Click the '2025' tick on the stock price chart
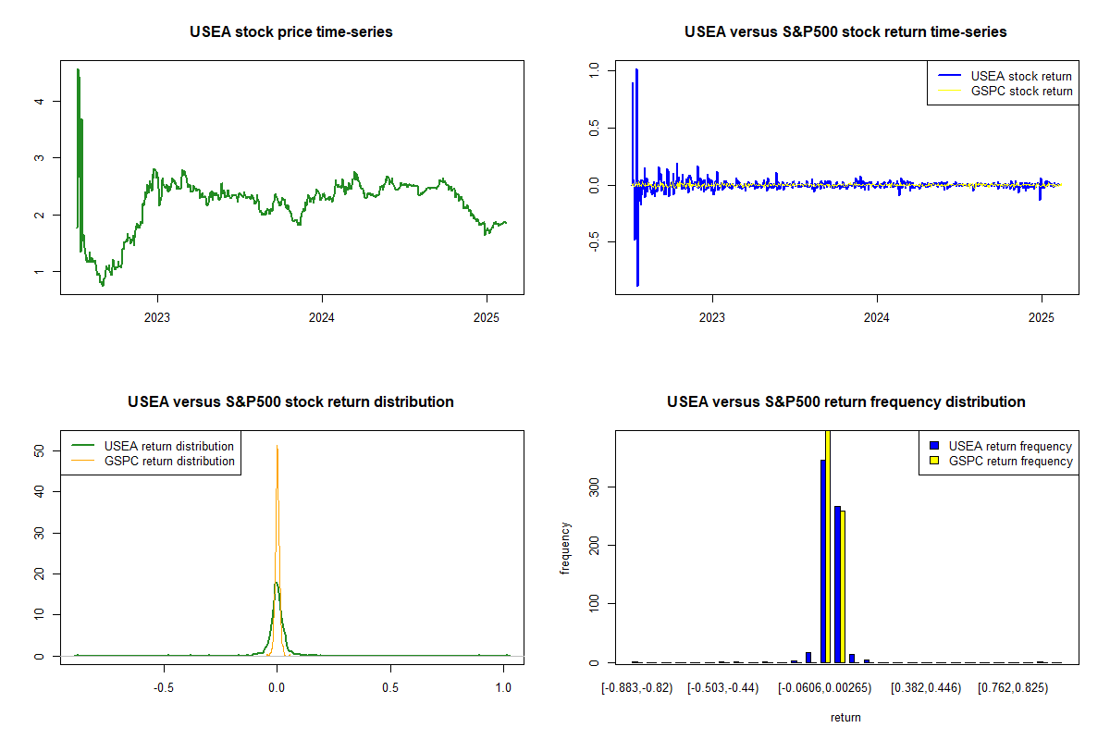The width and height of the screenshot is (1110, 740). (487, 317)
